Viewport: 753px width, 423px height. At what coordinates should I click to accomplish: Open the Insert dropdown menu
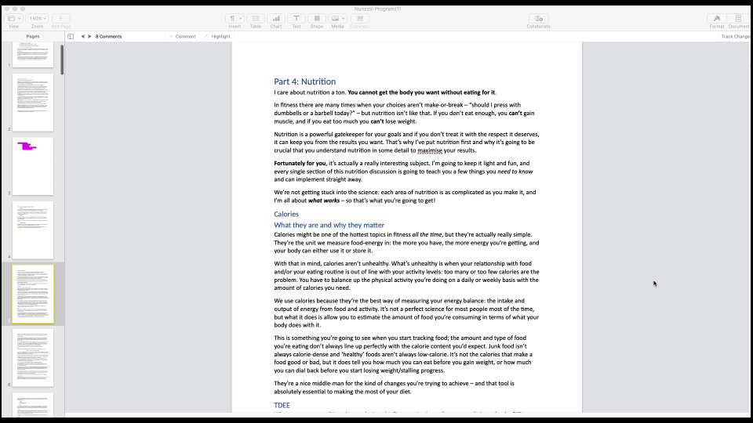coord(235,18)
